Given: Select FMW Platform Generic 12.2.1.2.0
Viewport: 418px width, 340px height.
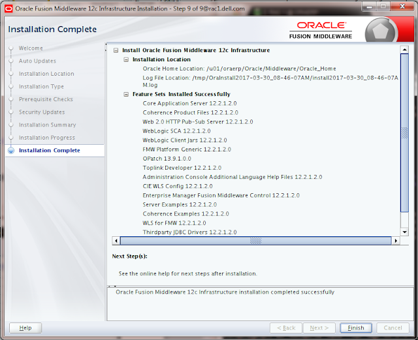Looking at the screenshot, I should pos(187,149).
